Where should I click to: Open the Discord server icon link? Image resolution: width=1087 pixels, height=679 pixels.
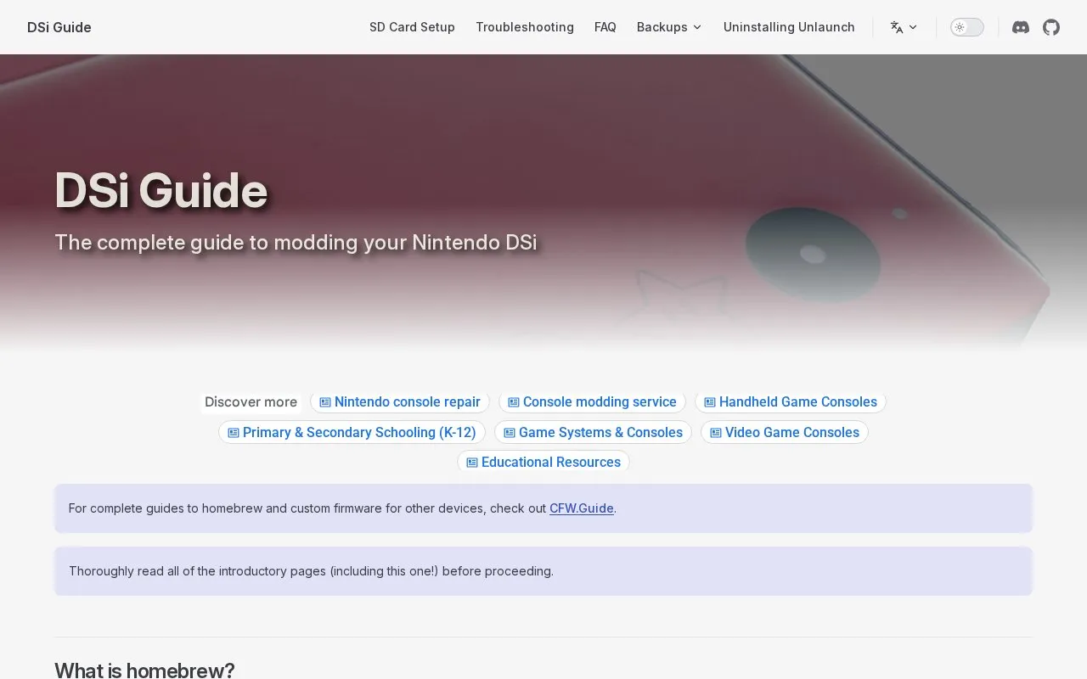[1021, 27]
